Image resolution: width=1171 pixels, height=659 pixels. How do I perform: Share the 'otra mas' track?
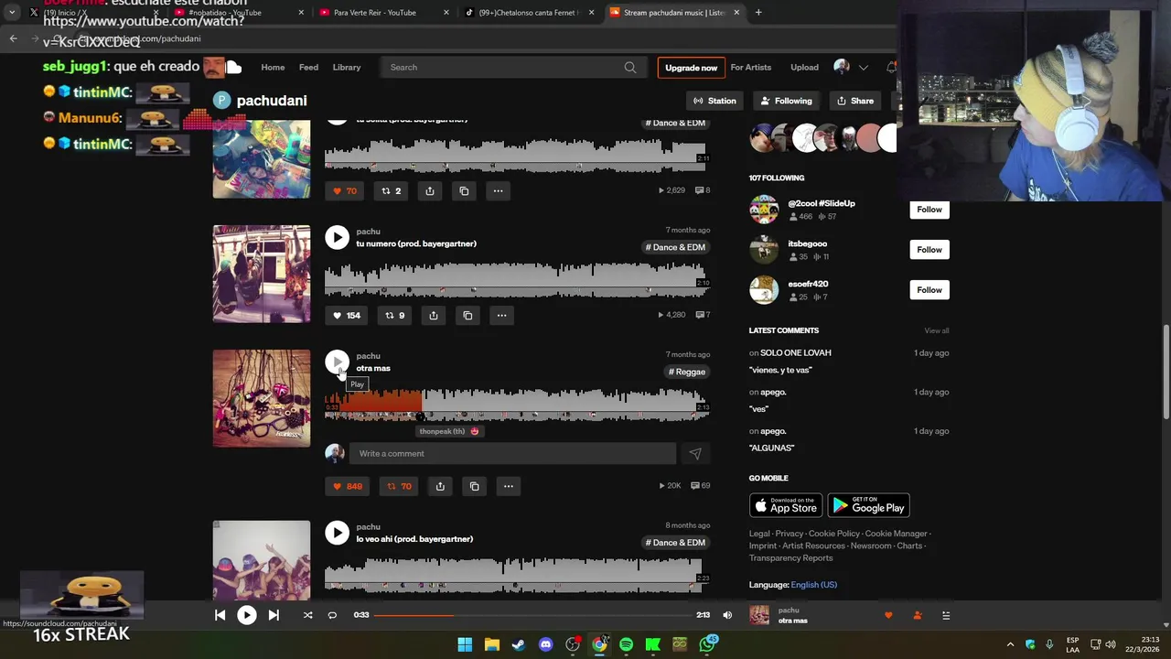coord(440,486)
